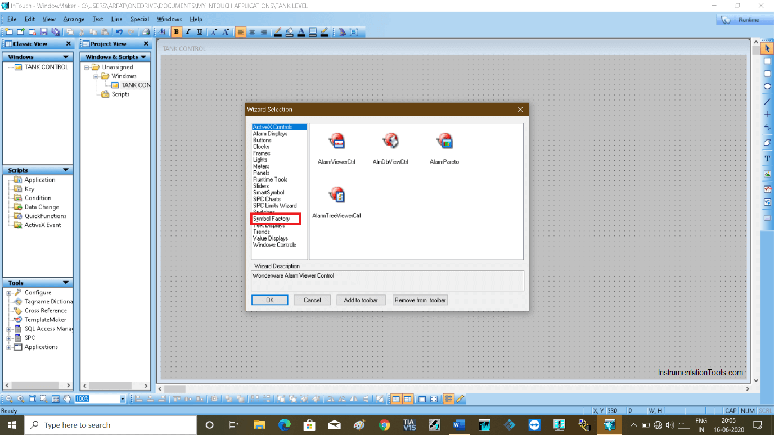Image resolution: width=774 pixels, height=435 pixels.
Task: Open File Explorer from the taskbar
Action: [x=259, y=425]
